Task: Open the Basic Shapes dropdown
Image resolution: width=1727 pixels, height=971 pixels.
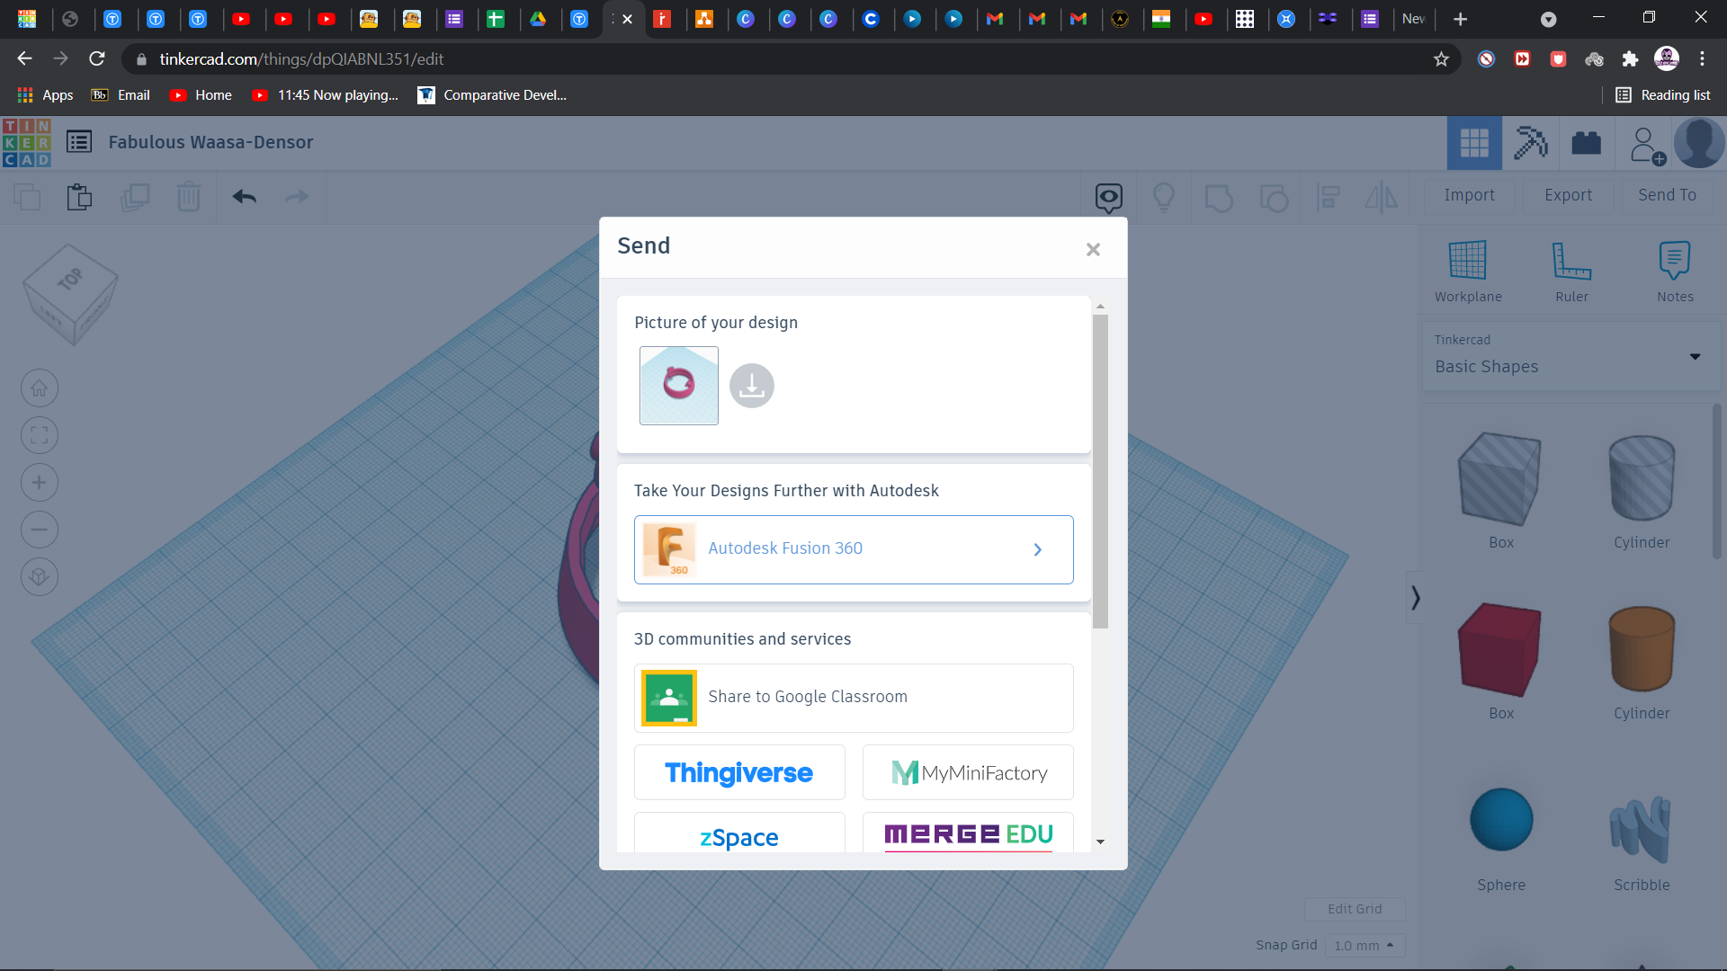Action: 1696,357
